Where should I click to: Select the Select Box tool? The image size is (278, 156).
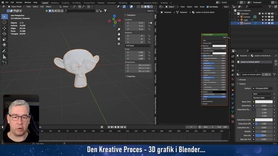point(4,16)
